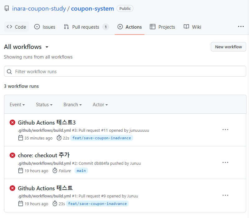The width and height of the screenshot is (249, 218).
Task: Click the Pull requests tab branch icon
Action: [67, 27]
